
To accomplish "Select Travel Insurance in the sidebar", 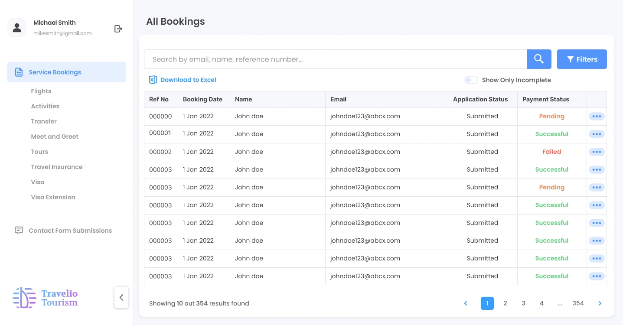I will click(57, 167).
